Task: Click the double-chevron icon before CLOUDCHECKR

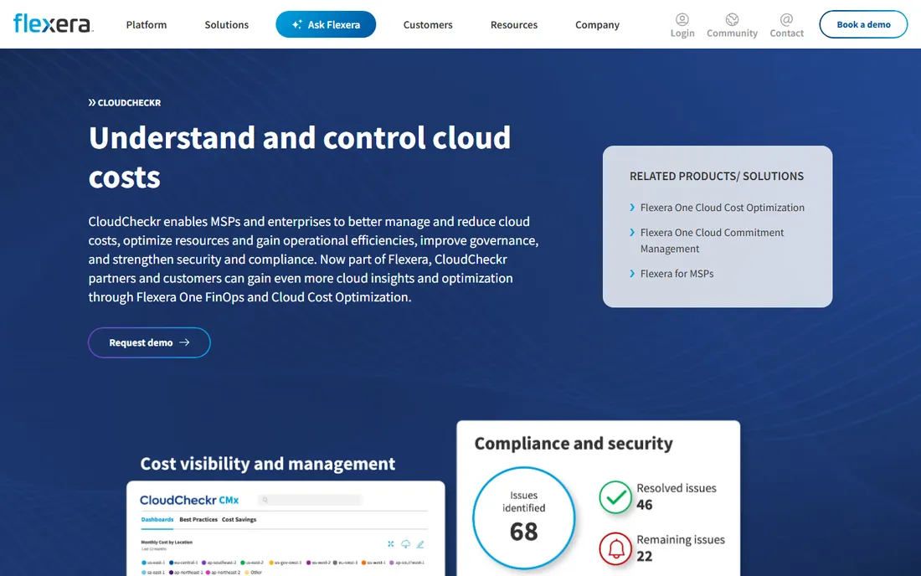Action: [91, 103]
